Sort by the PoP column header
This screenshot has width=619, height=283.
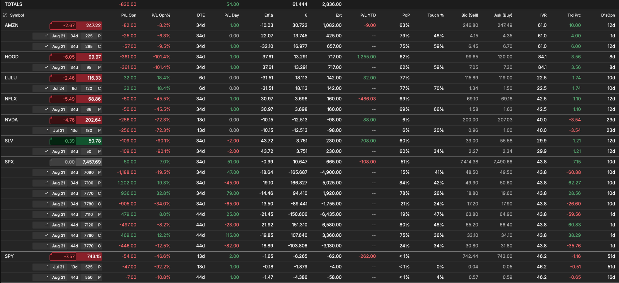[406, 15]
